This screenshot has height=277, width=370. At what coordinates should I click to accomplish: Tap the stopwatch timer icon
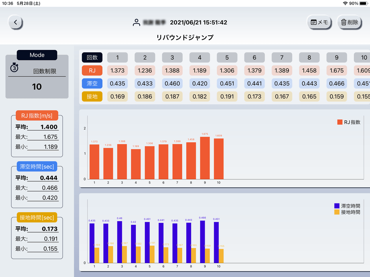15,68
